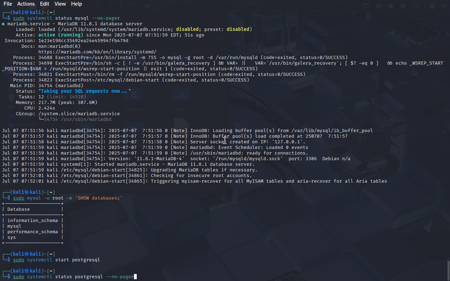Click the Process 34823 debian-start line
450x281 pixels.
[131, 80]
